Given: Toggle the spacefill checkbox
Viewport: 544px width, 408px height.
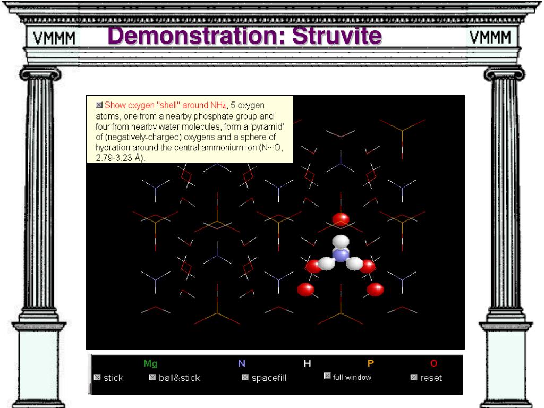Looking at the screenshot, I should (x=245, y=377).
